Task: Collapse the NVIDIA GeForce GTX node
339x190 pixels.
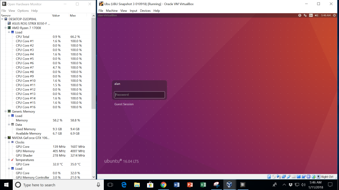Action: click(6, 138)
